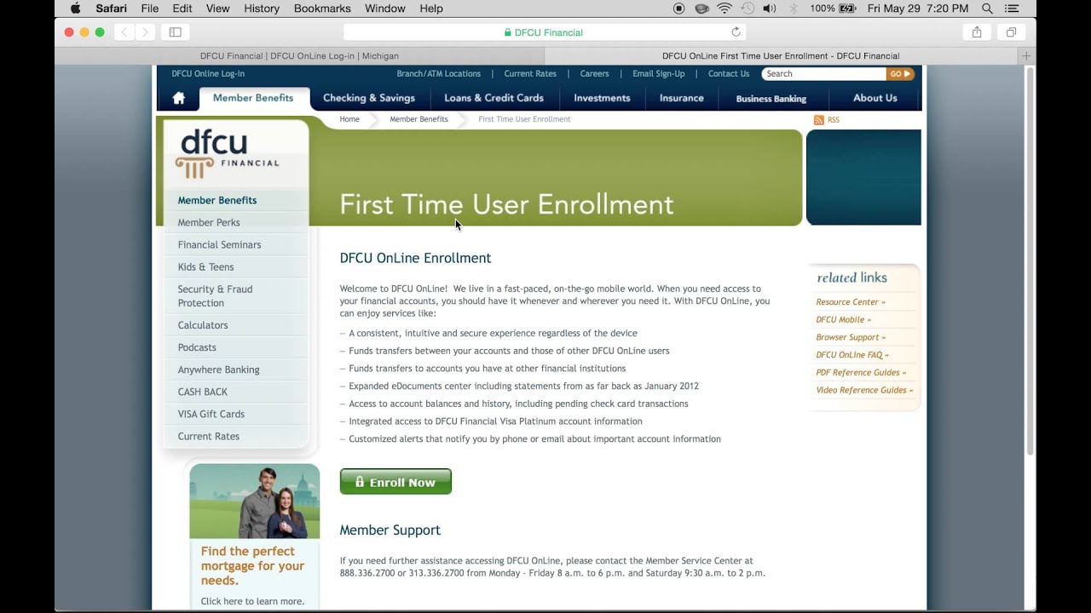
Task: Open the Branch/ATM Locations link
Action: click(438, 74)
